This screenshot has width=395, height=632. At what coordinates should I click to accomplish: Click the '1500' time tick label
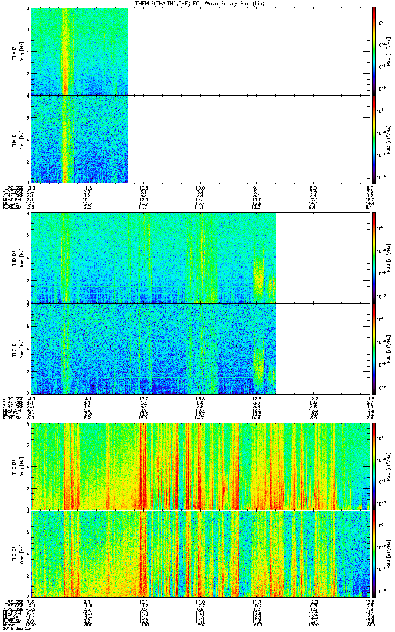(x=200, y=625)
